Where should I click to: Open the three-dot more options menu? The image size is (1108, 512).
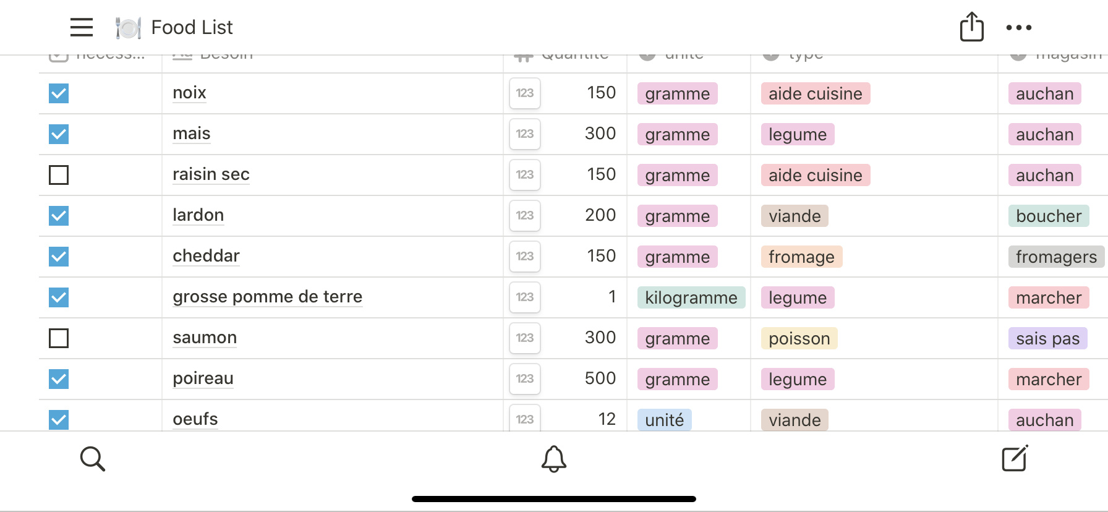coord(1018,27)
